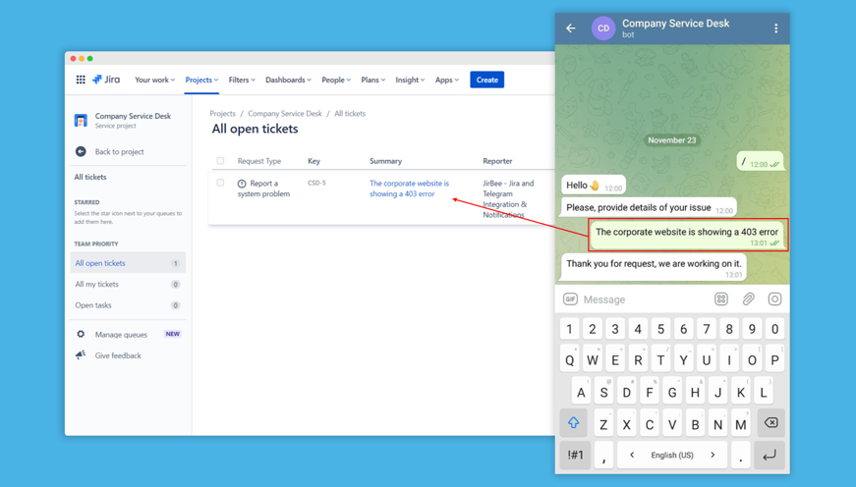Click the NEW badge beside Manage queues

[173, 334]
